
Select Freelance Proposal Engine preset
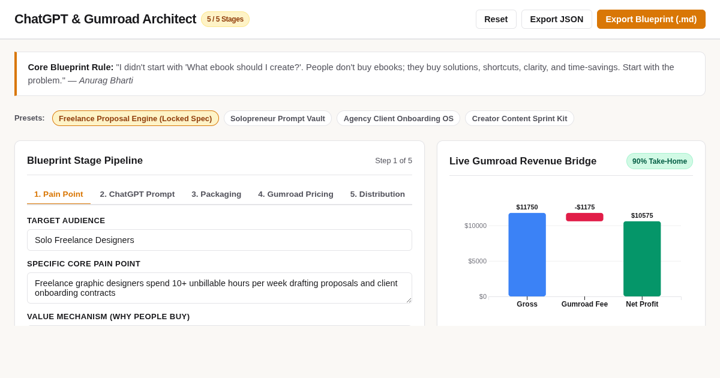(x=136, y=118)
